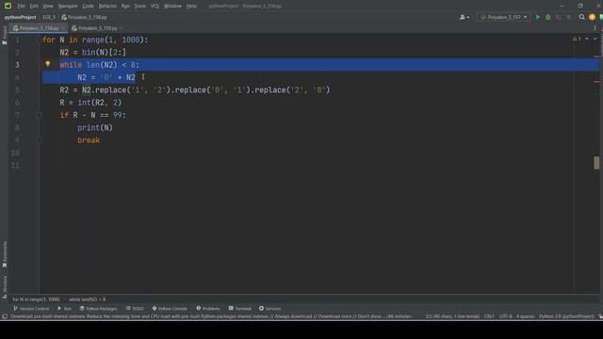This screenshot has width=603, height=339.
Task: Open the TODO tool window
Action: click(x=135, y=309)
